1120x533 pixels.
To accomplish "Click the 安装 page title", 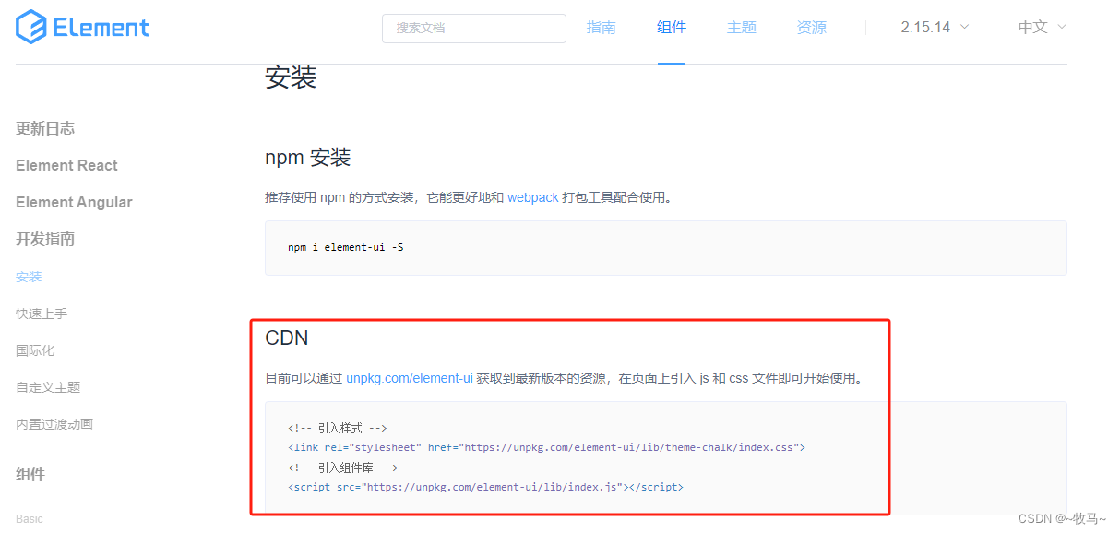I will [291, 77].
